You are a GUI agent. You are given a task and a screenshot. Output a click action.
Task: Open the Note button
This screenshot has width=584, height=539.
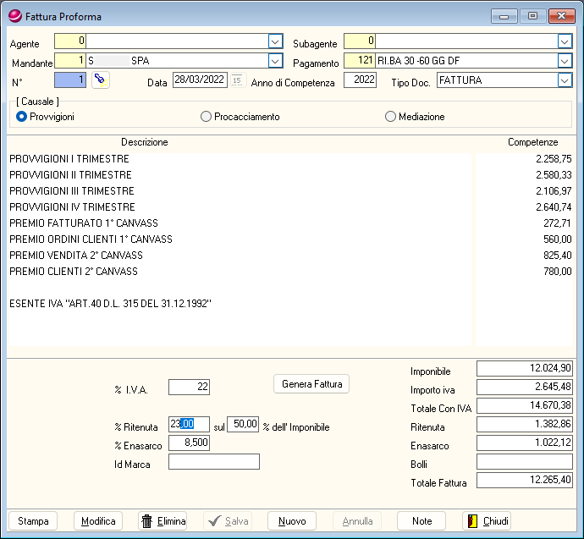(421, 521)
